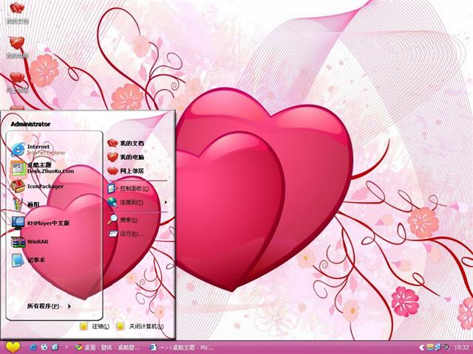Select the 我的文档 double-heart desktop icon

(x=17, y=13)
